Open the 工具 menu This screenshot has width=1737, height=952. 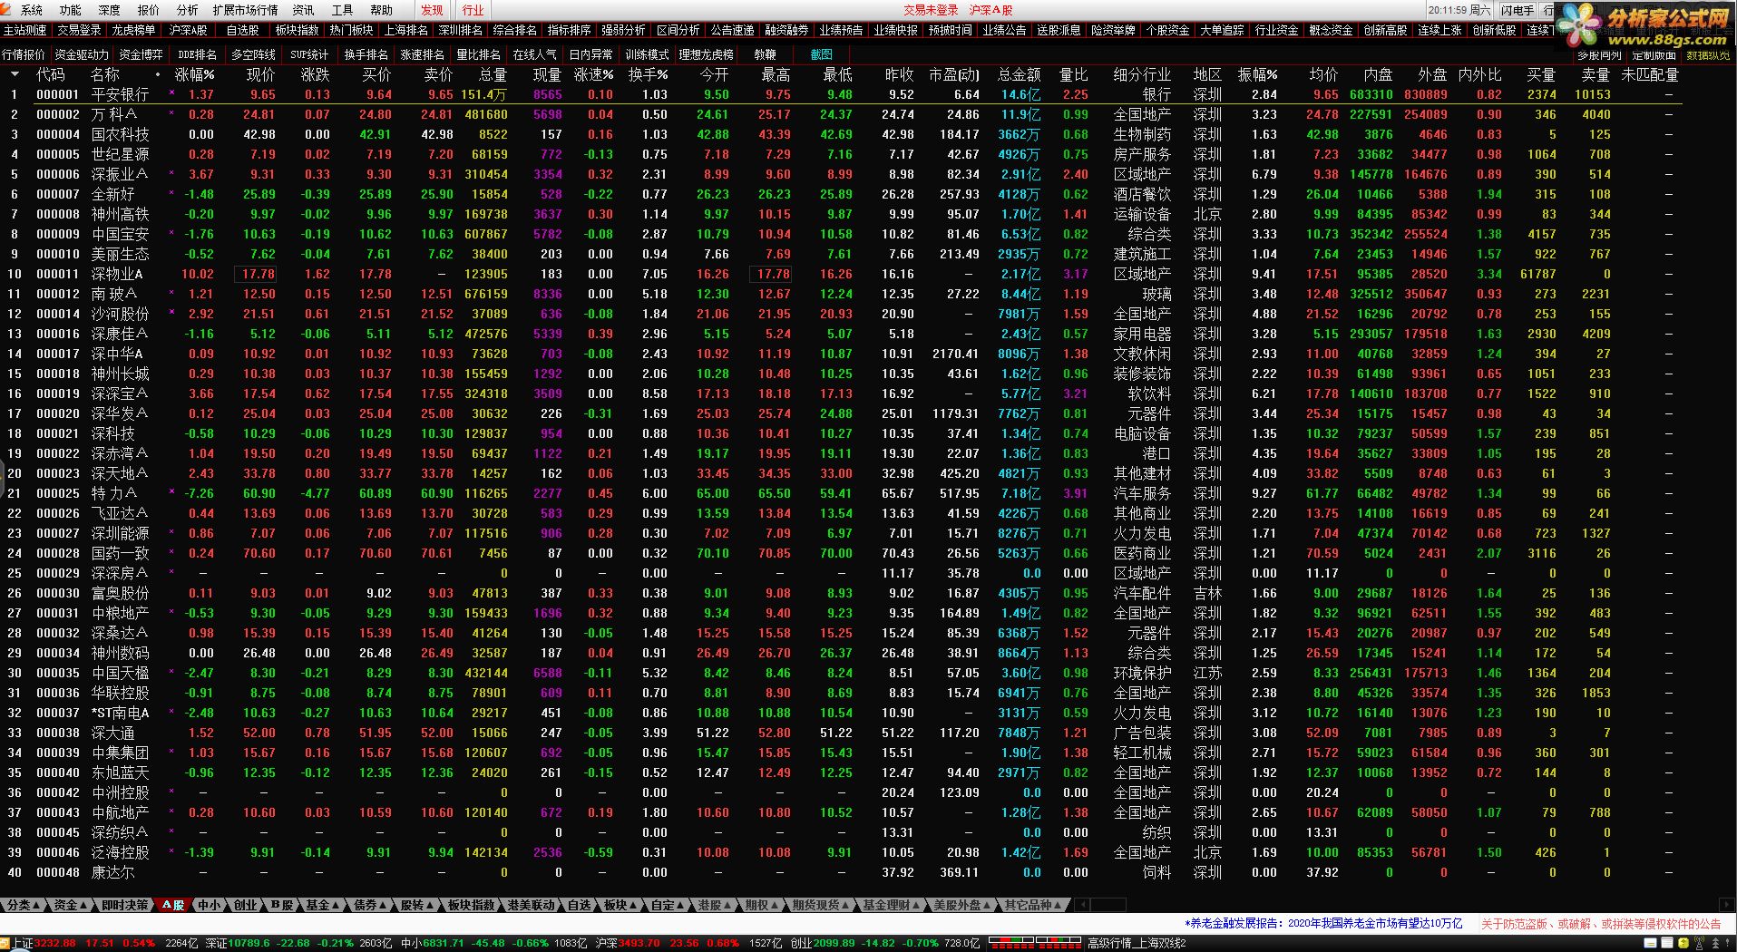(342, 10)
